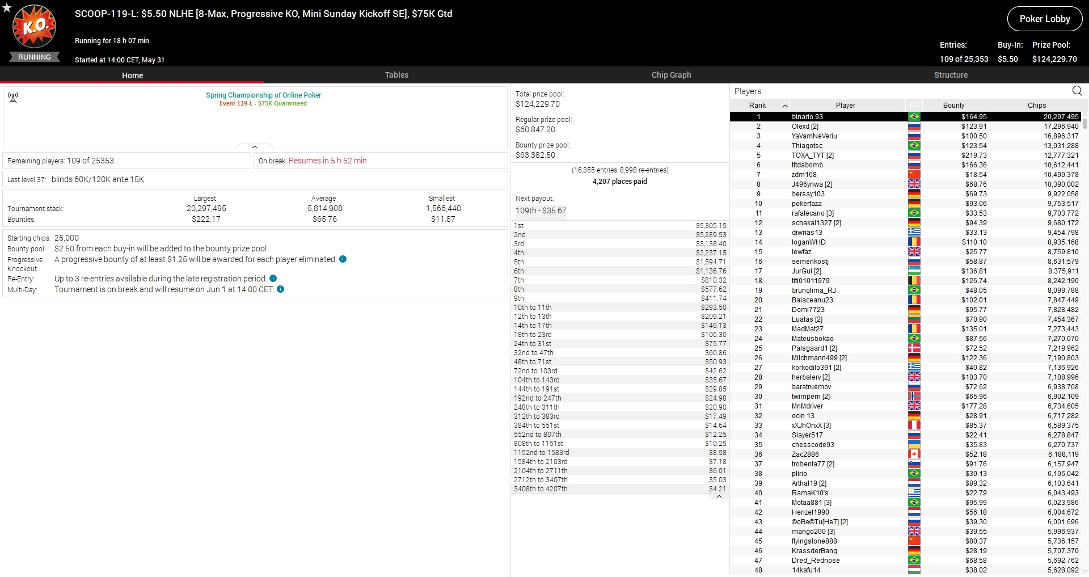Click Norway flag next to twimpern
The width and height of the screenshot is (1089, 577).
point(914,397)
